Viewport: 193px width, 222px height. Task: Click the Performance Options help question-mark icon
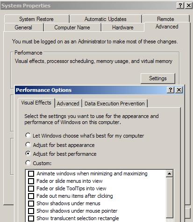[171, 90]
